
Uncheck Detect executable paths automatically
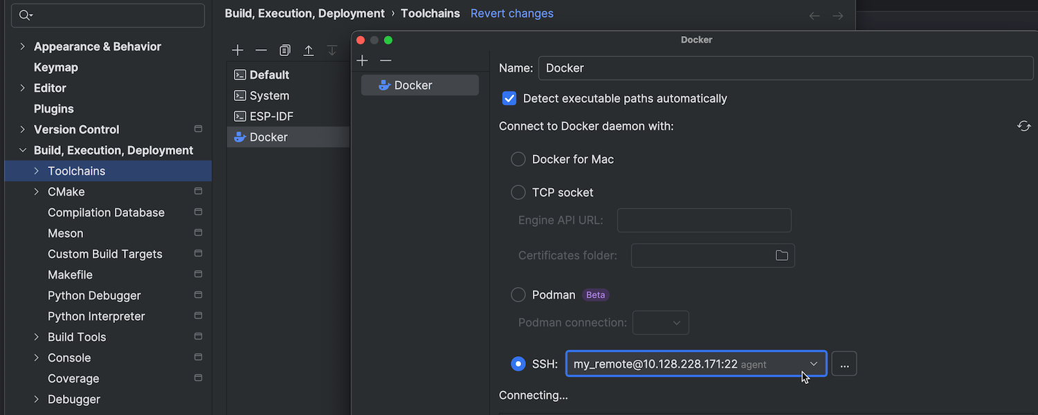click(509, 98)
